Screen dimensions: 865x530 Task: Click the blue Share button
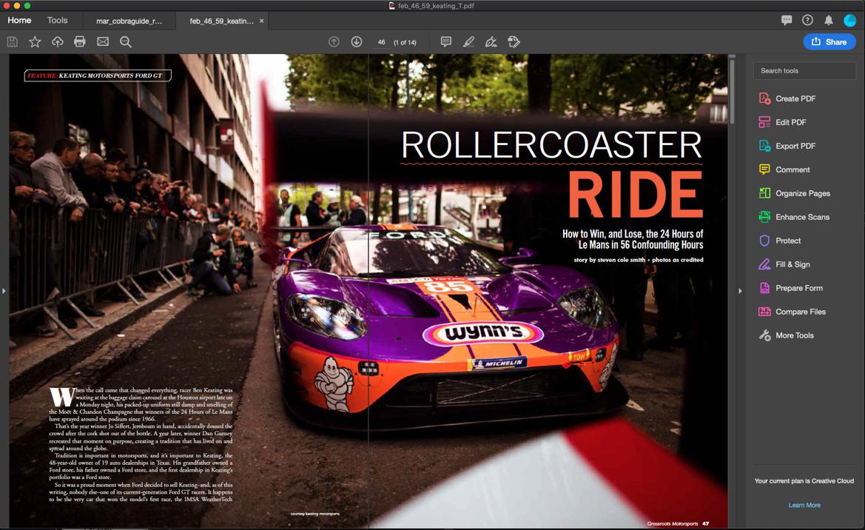(x=829, y=41)
